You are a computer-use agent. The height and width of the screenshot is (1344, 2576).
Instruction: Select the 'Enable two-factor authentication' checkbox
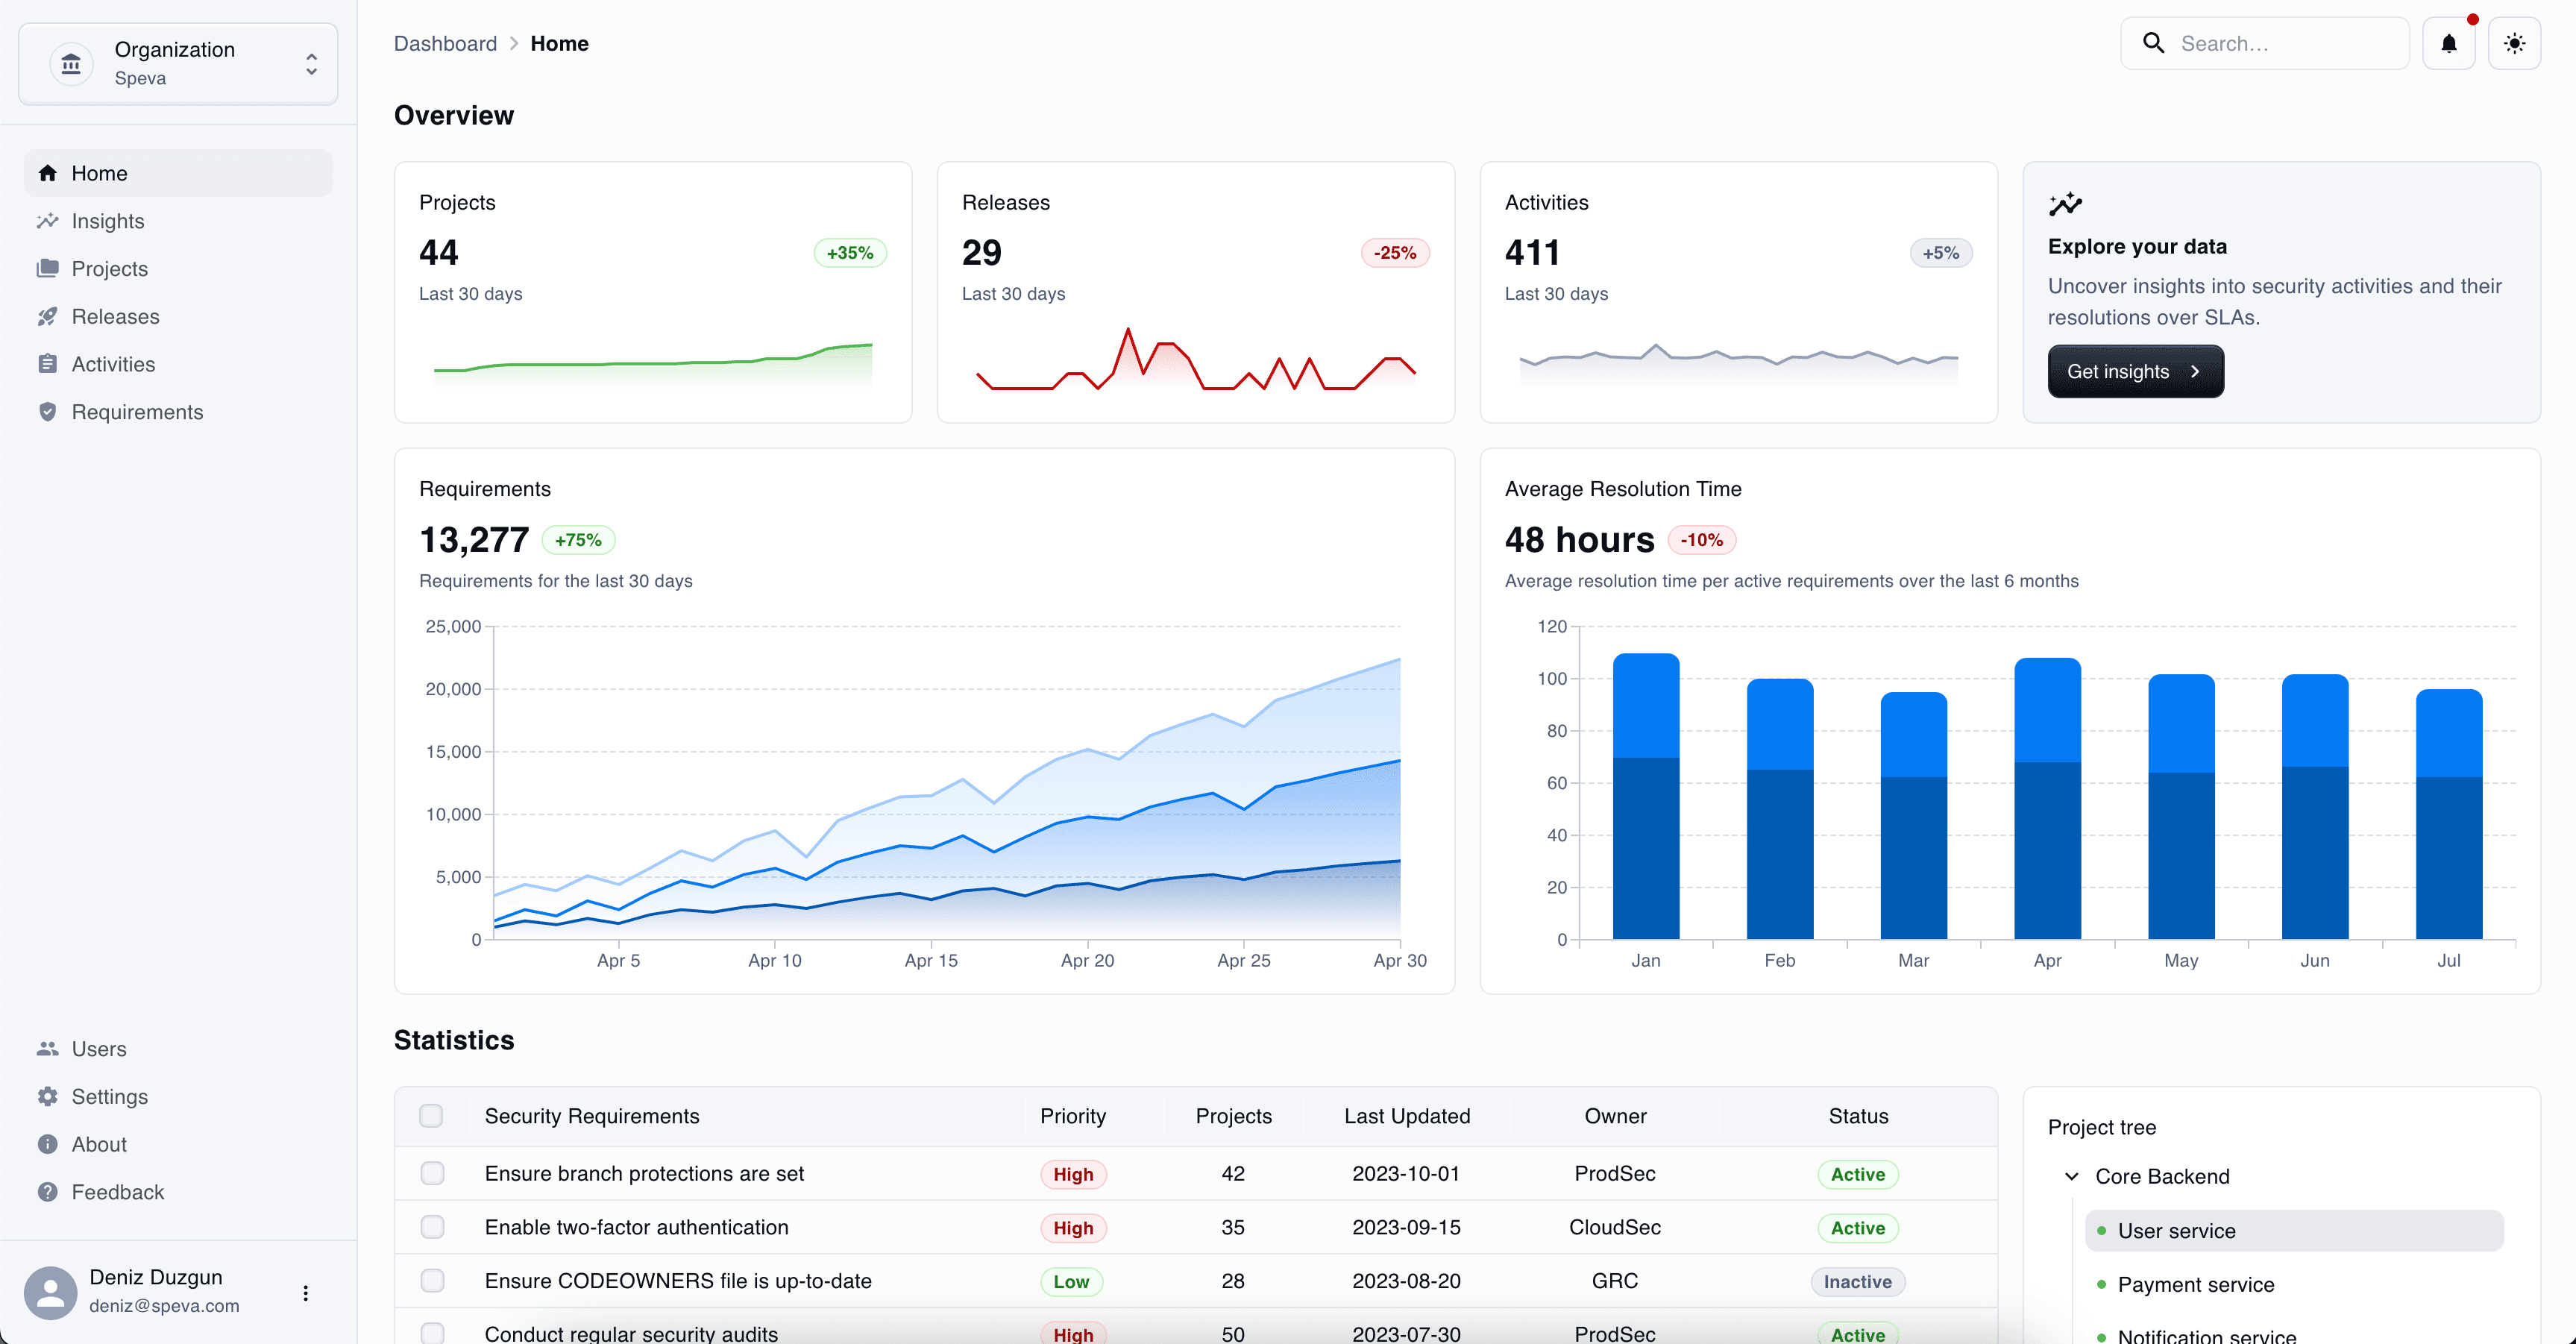tap(432, 1227)
